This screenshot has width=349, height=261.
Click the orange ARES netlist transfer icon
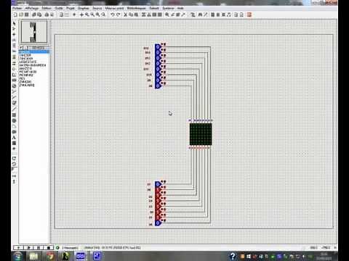pos(249,14)
